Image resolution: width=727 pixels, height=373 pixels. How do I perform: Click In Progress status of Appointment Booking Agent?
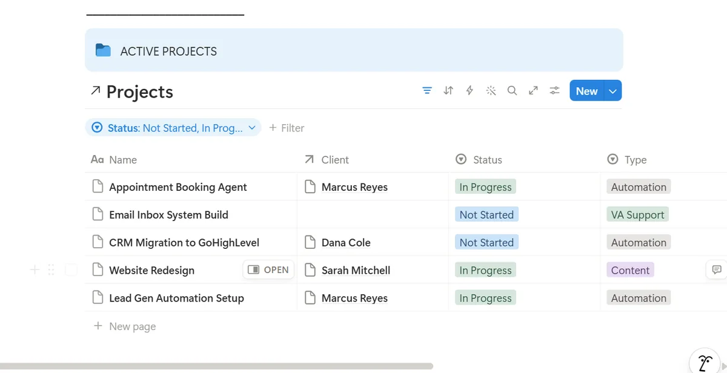click(x=485, y=187)
